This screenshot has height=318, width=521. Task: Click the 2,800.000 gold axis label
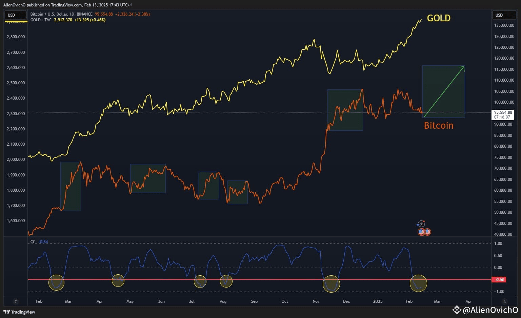pos(16,37)
